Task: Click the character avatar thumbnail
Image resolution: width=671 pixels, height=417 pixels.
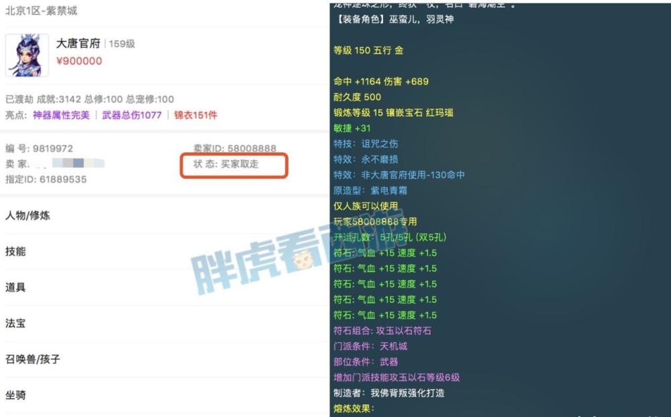Action: [27, 56]
